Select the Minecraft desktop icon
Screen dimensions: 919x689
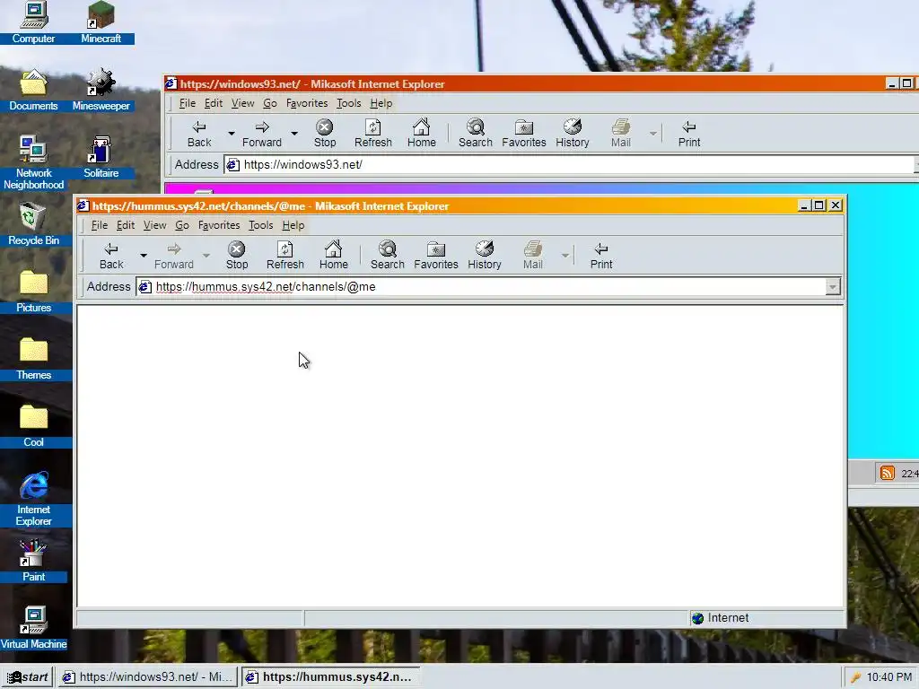pyautogui.click(x=101, y=22)
